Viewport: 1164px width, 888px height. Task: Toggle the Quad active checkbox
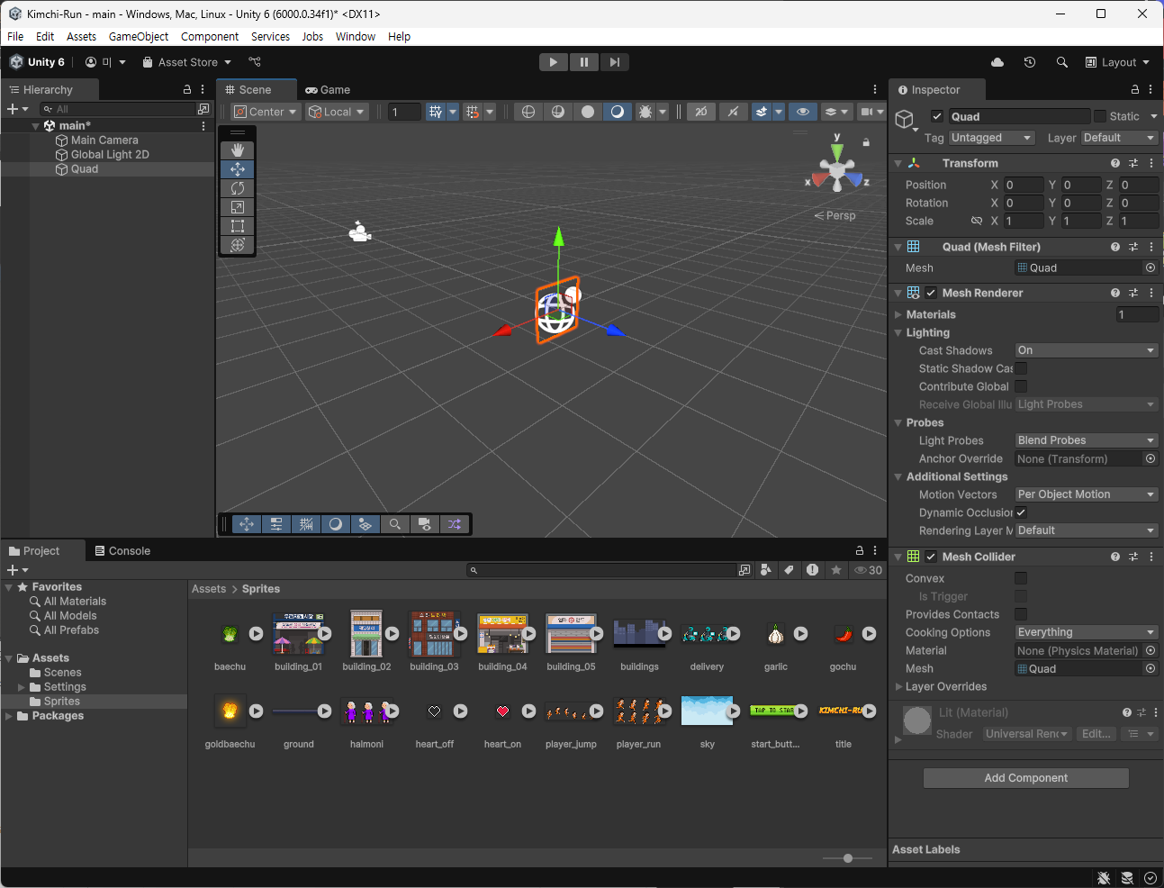coord(937,116)
